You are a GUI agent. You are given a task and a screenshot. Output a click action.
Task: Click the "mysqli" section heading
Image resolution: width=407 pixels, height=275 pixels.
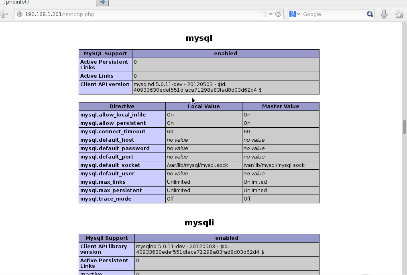(199, 223)
